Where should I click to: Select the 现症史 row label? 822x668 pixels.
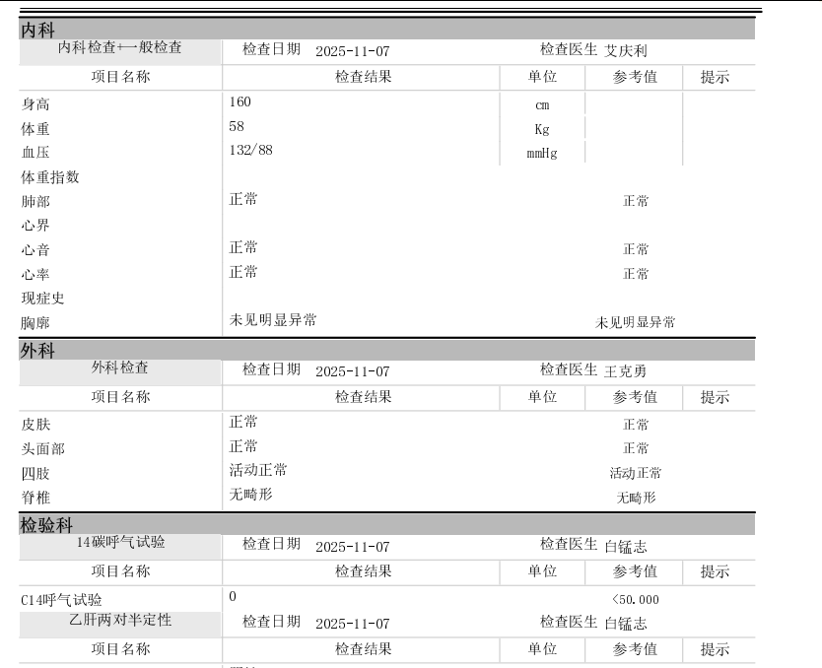point(43,299)
